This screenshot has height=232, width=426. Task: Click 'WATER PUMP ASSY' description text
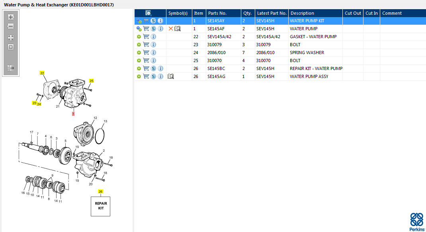[309, 76]
